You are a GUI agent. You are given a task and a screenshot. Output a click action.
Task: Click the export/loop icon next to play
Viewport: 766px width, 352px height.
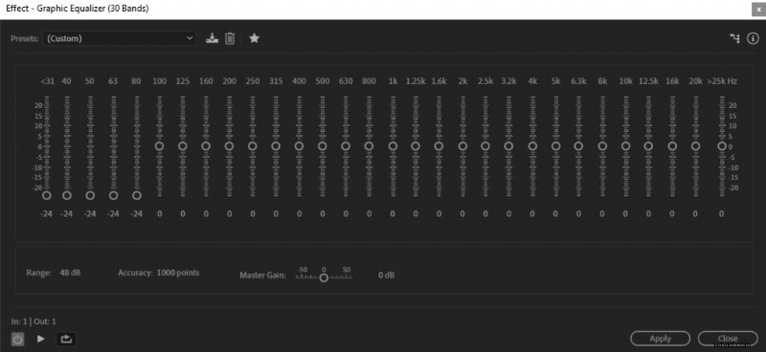[x=66, y=339]
